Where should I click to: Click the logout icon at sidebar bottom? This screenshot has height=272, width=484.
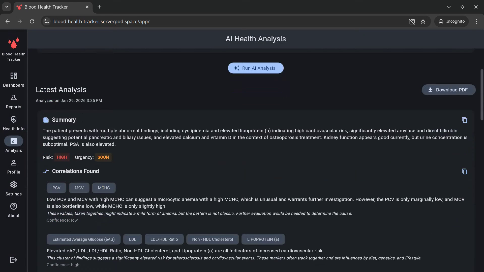[14, 260]
